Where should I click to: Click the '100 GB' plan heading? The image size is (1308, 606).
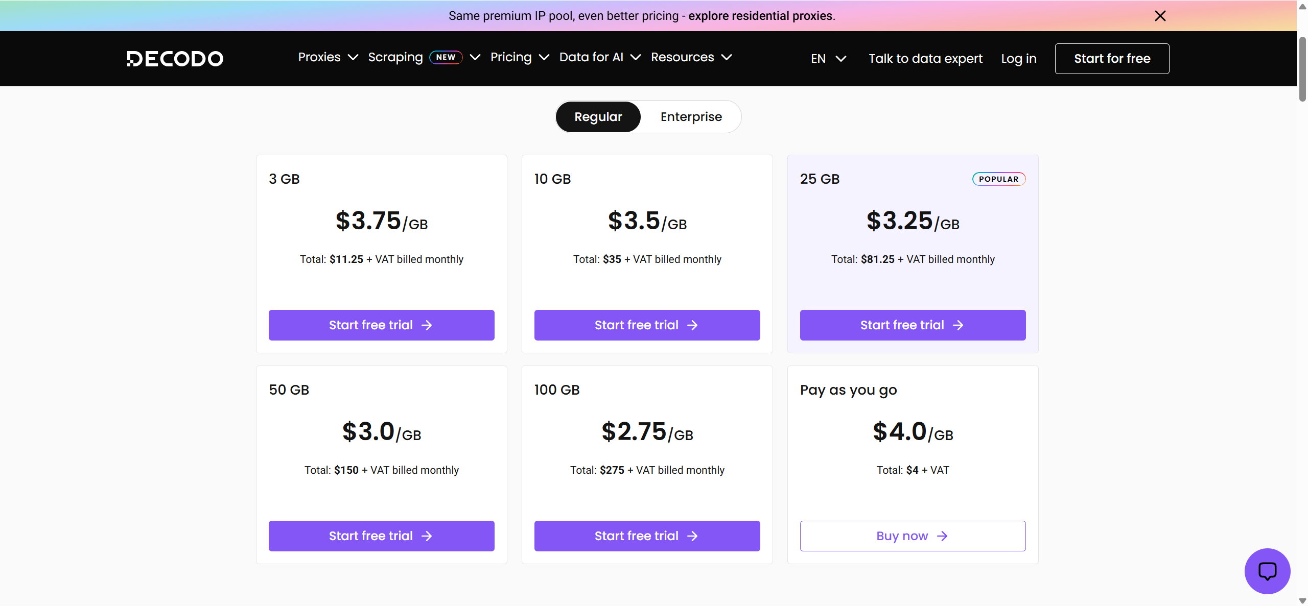coord(556,390)
